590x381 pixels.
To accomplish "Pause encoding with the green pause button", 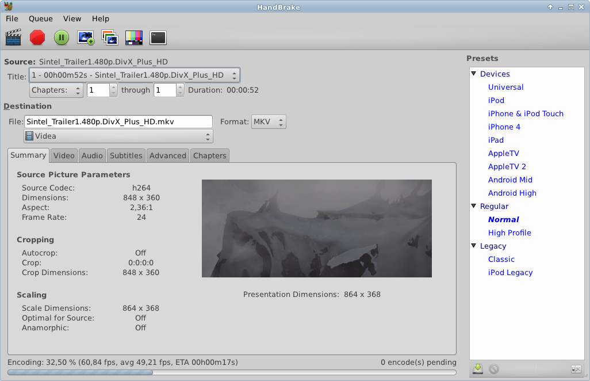I will click(62, 37).
